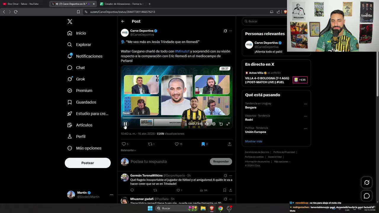379x213 pixels.
Task: Open floating chat messages button
Action: click(x=367, y=196)
